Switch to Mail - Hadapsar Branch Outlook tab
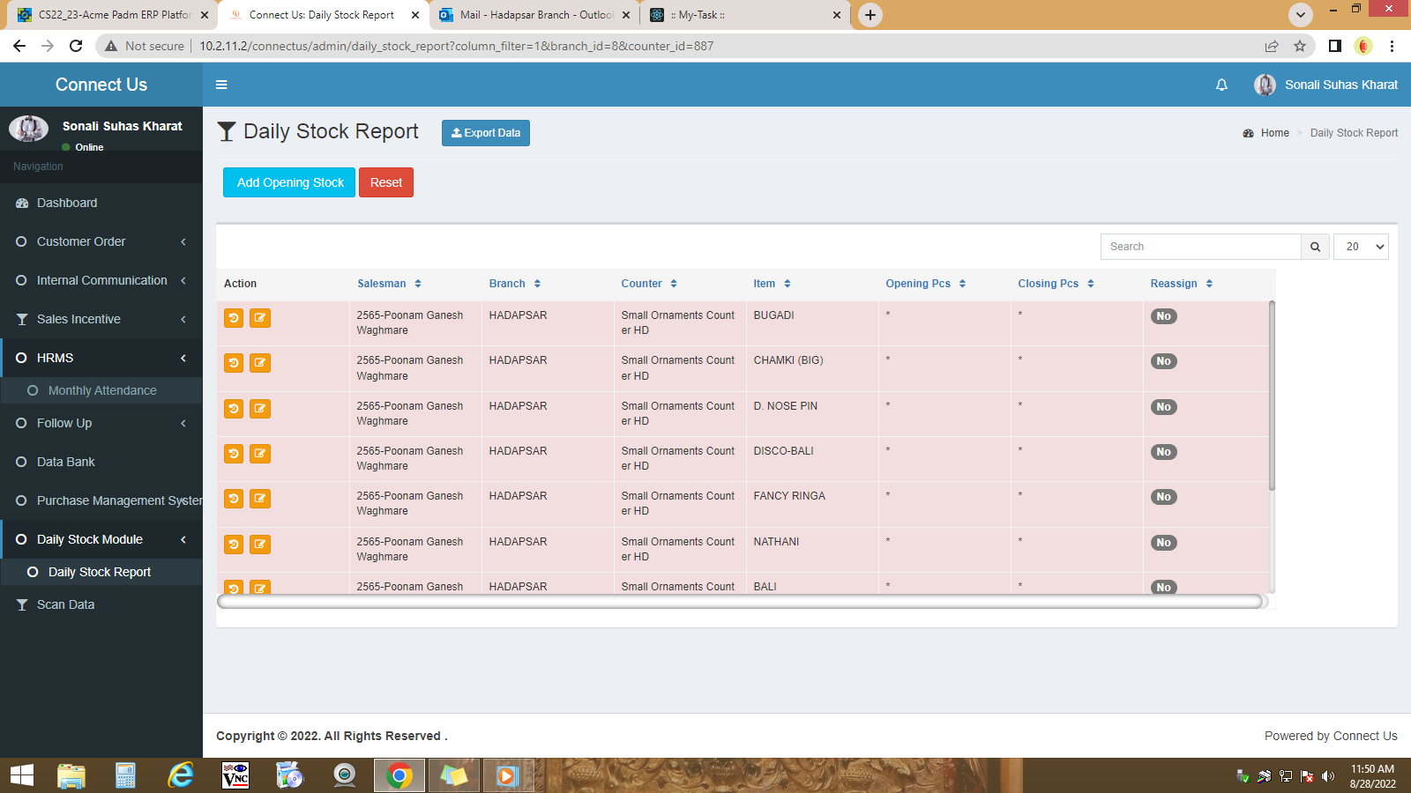The width and height of the screenshot is (1411, 793). click(534, 15)
